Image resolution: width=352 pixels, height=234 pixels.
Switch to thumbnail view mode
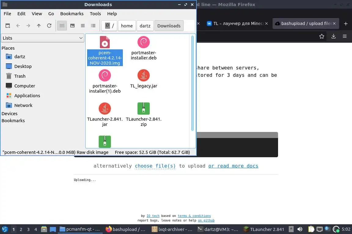point(72,26)
